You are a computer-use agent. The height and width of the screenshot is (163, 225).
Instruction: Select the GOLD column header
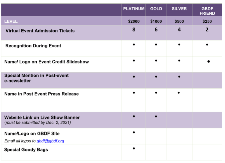(x=156, y=9)
